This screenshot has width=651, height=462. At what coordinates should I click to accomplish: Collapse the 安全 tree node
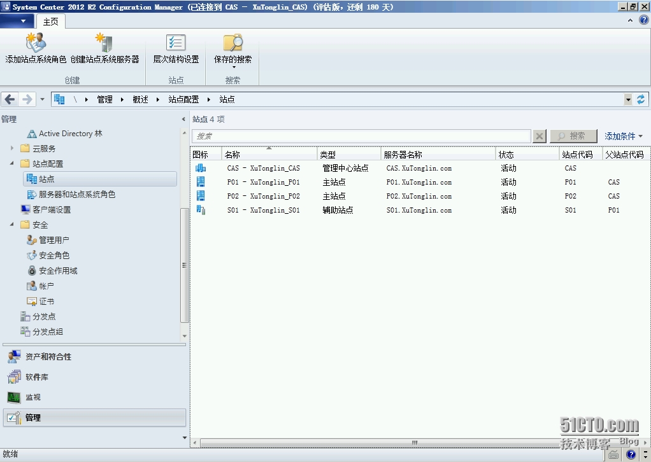(12, 225)
